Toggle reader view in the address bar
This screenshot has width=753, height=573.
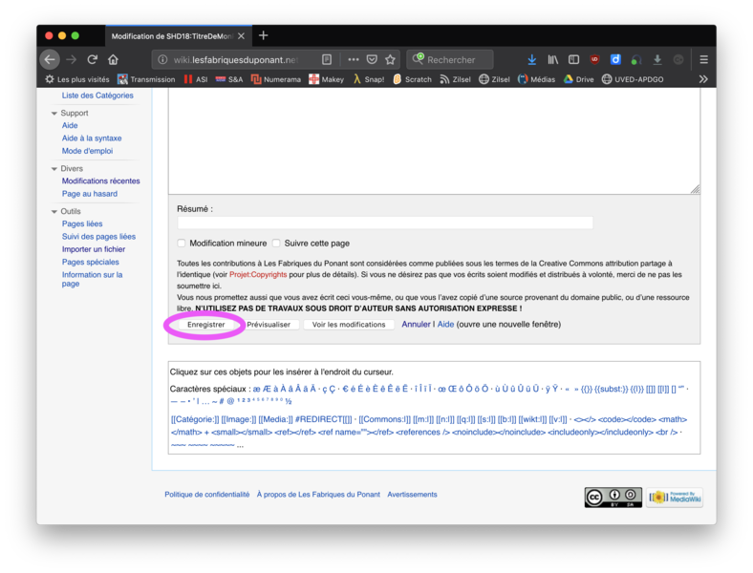pyautogui.click(x=327, y=59)
